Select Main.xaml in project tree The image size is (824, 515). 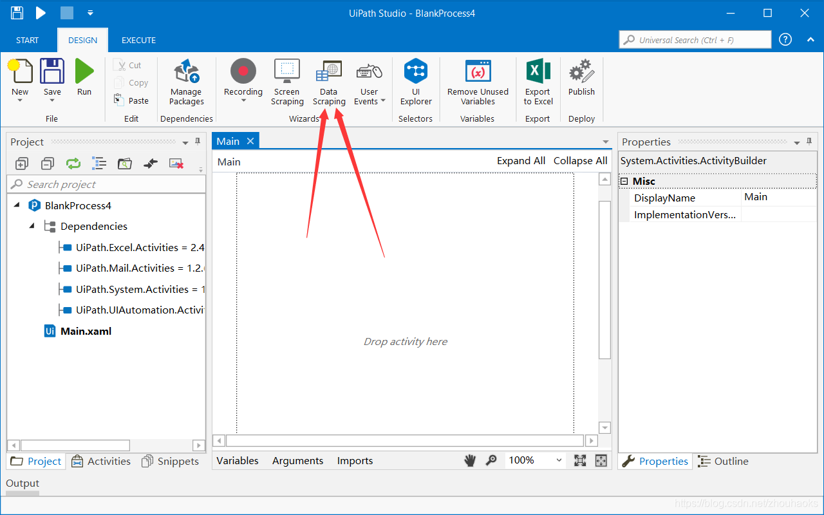86,331
